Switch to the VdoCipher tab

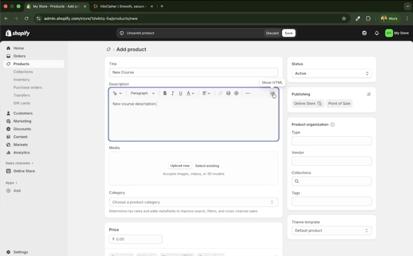(123, 6)
